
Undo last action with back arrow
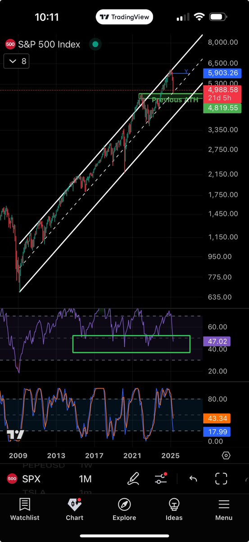tap(193, 479)
